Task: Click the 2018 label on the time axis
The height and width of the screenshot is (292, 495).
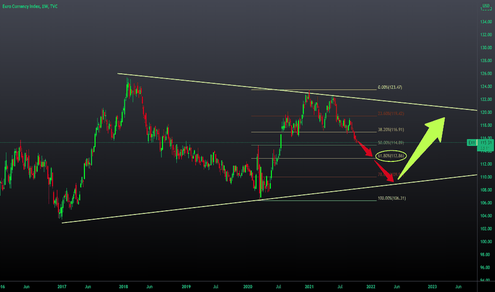Action: coord(123,287)
